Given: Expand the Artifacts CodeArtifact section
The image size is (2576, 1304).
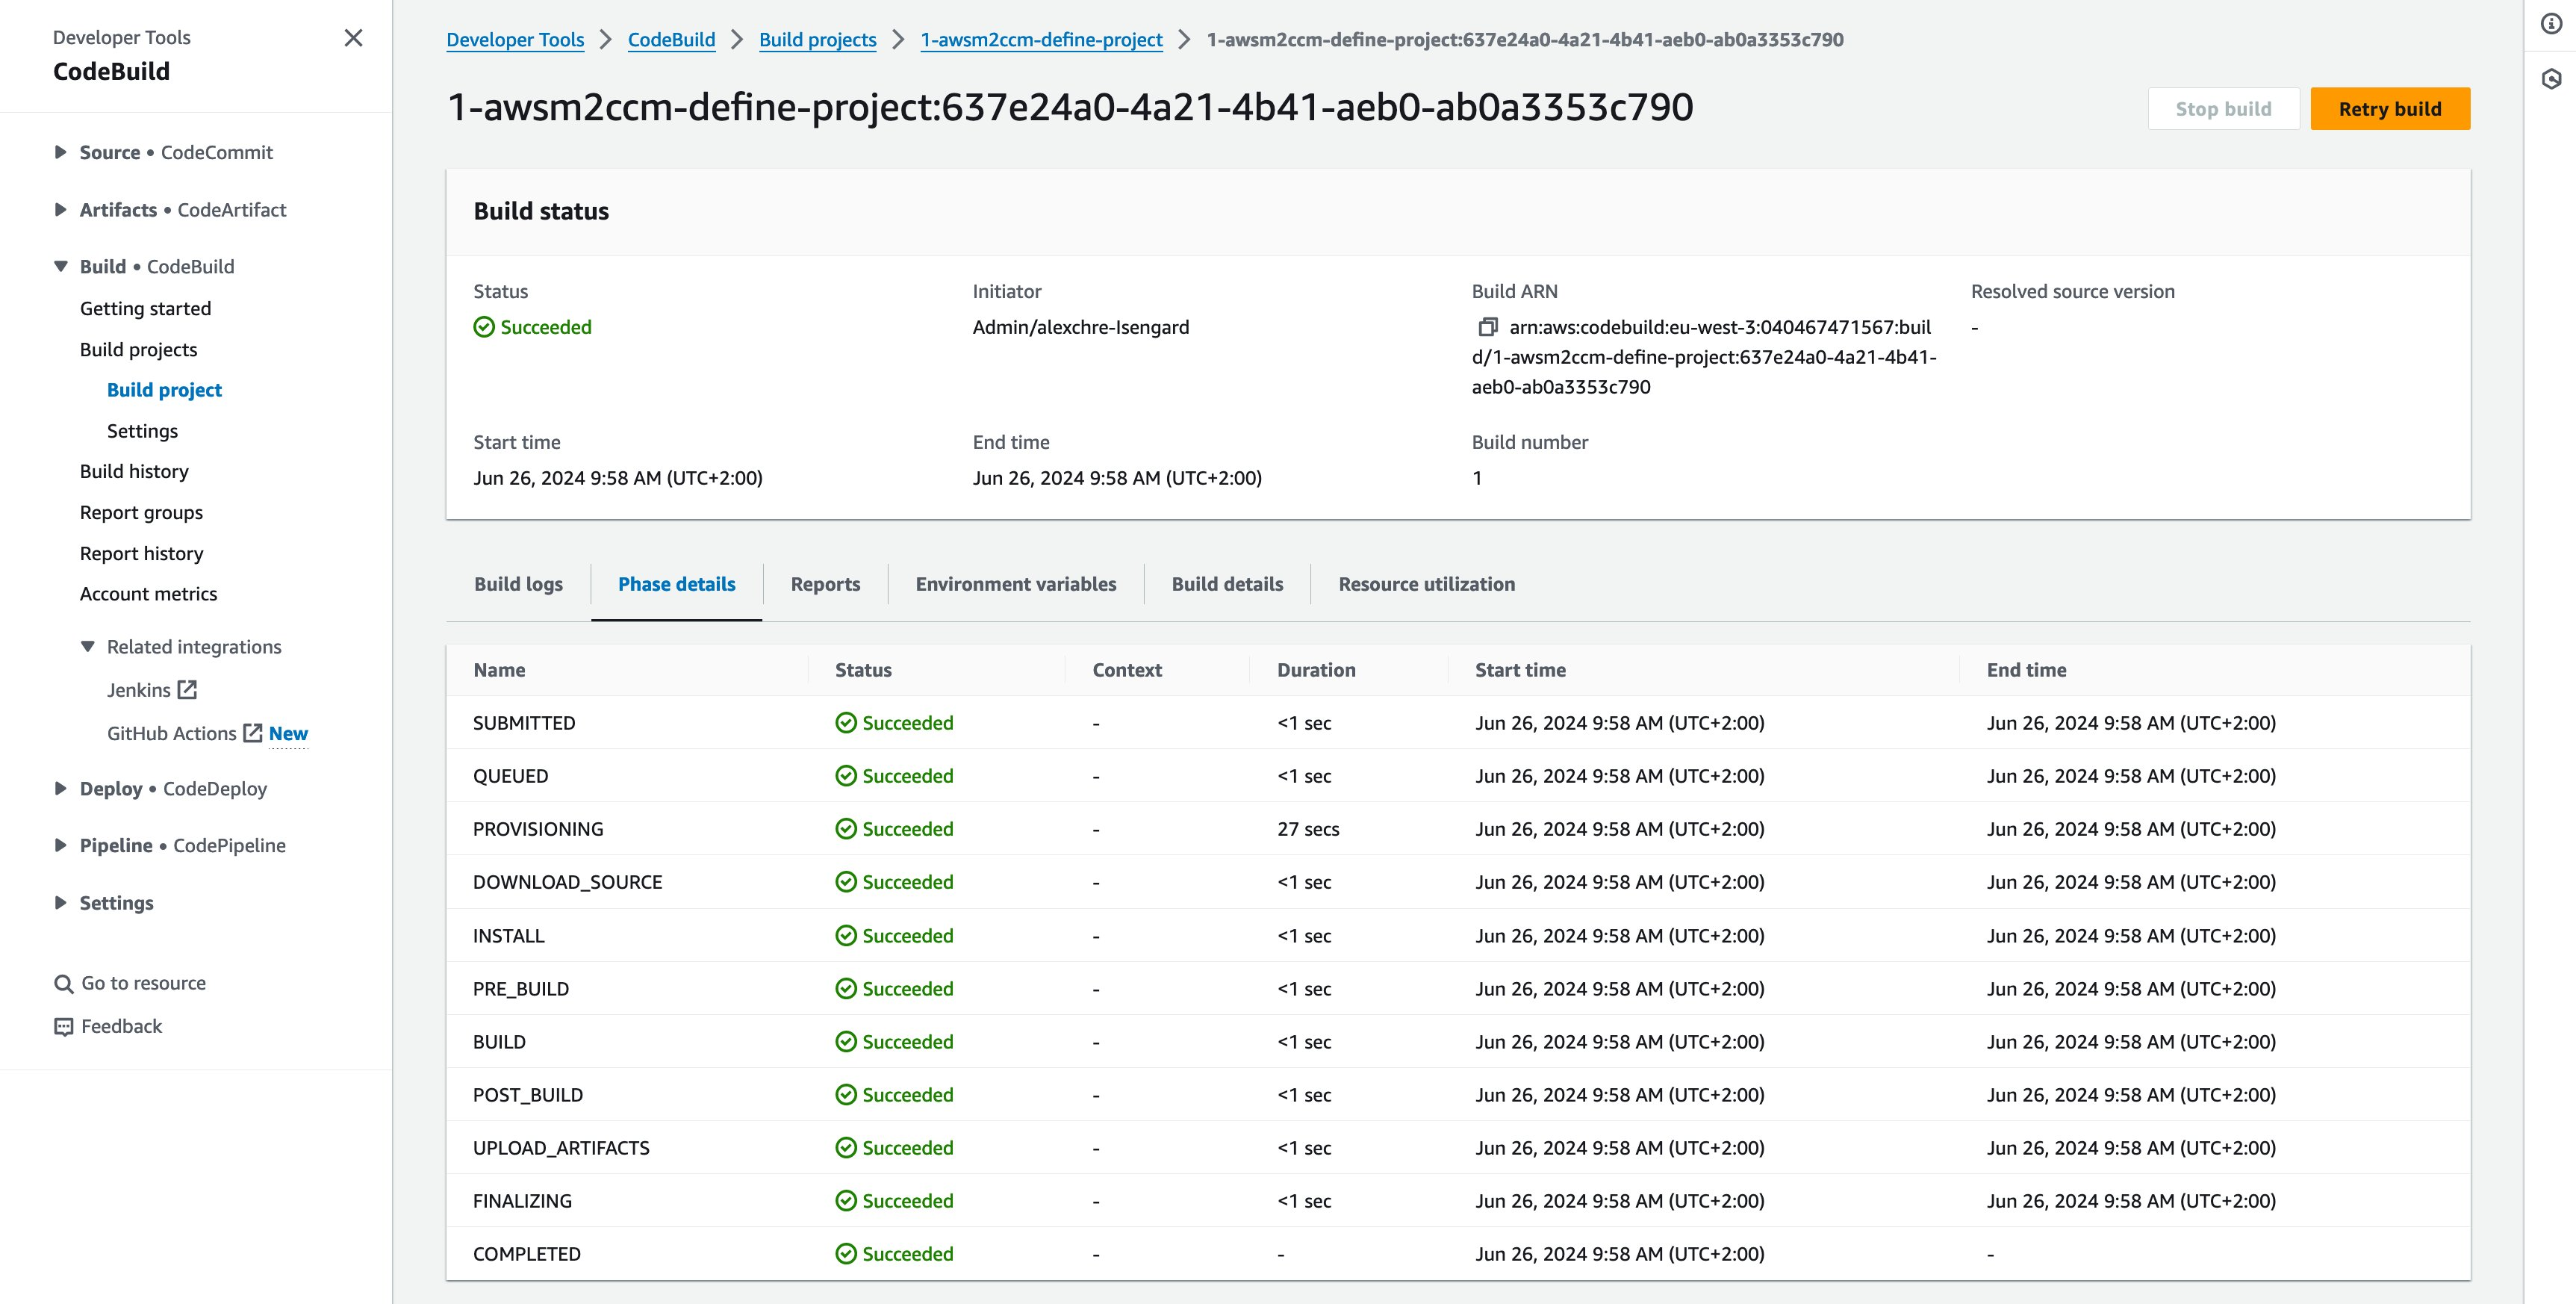Looking at the screenshot, I should (60, 209).
